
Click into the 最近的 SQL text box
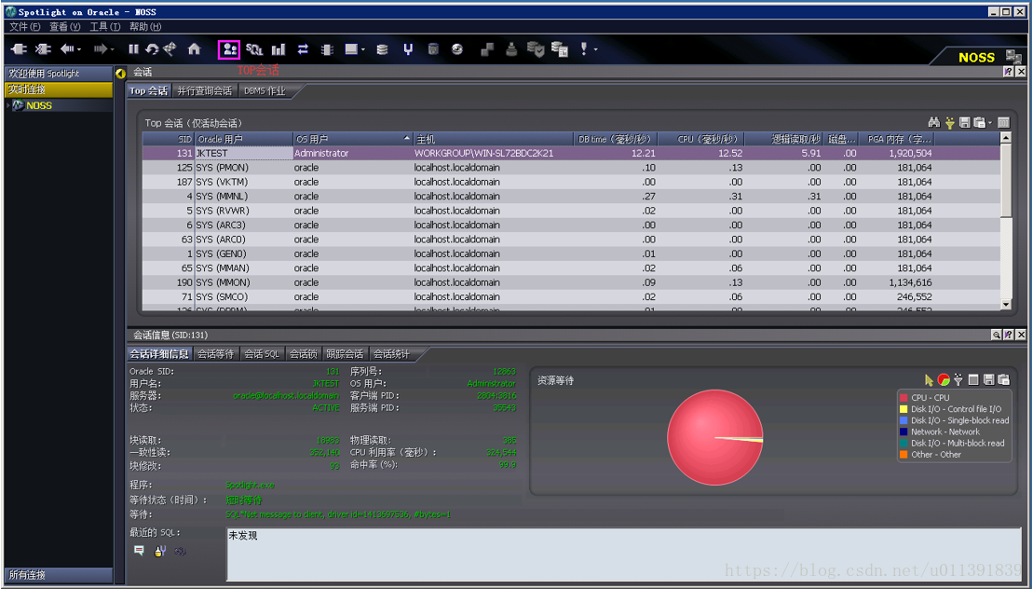point(623,555)
